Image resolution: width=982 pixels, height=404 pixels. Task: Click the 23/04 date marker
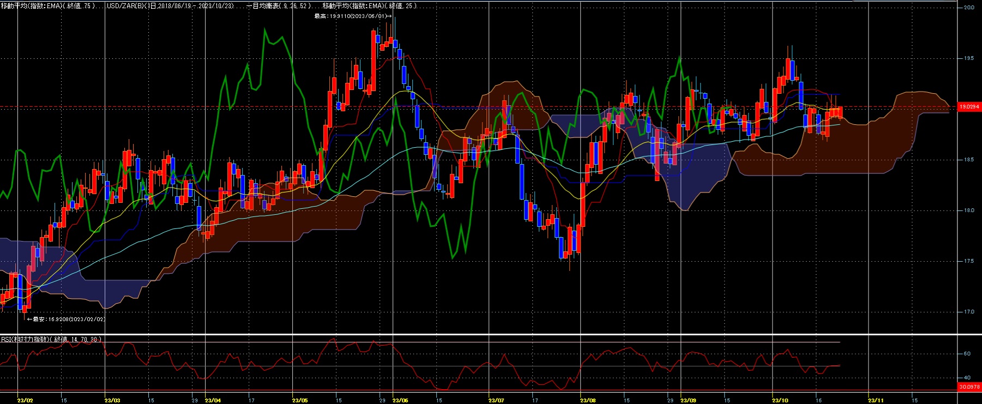click(x=213, y=400)
